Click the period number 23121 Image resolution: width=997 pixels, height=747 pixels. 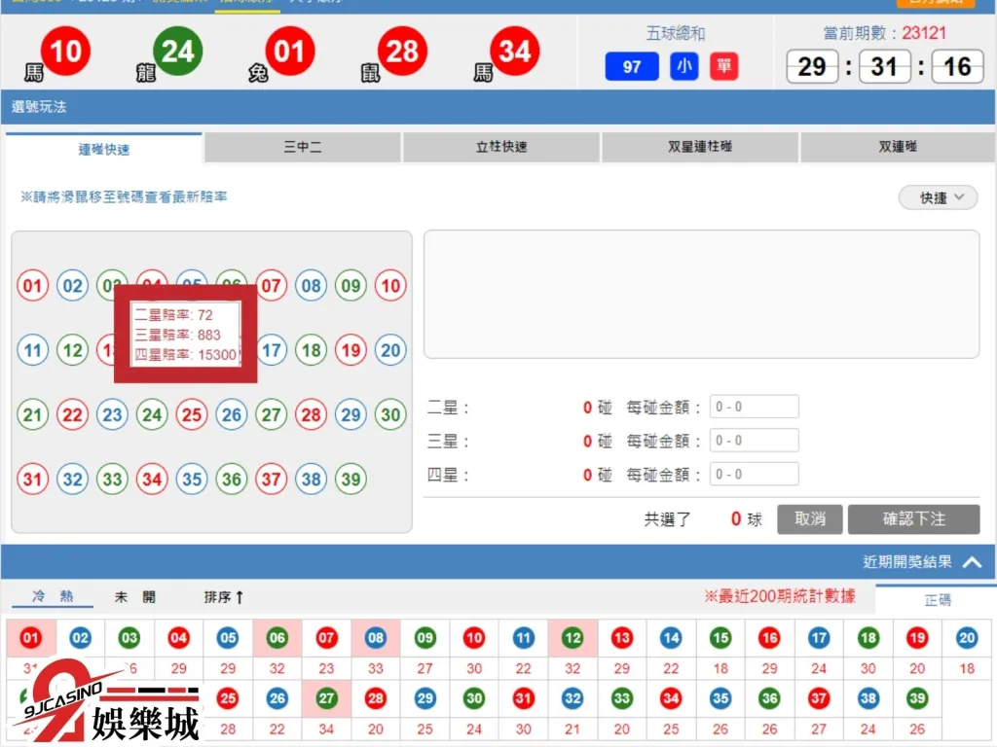click(924, 33)
